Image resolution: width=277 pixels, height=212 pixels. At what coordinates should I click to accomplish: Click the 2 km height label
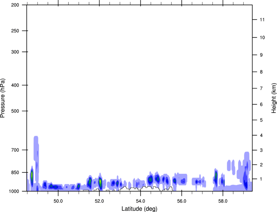point(261,165)
